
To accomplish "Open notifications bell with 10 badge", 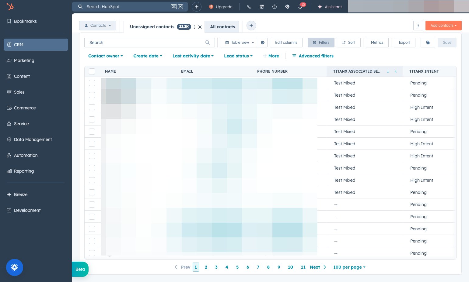I will [x=300, y=6].
